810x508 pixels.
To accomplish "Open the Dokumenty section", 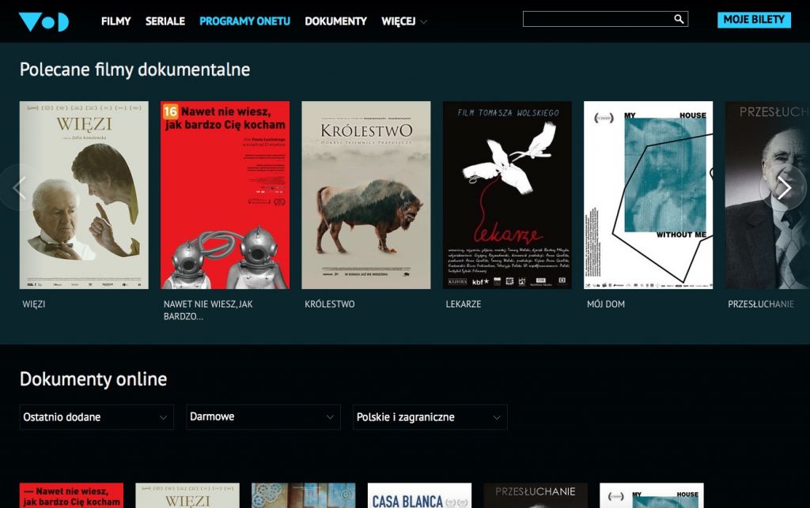I will point(335,21).
